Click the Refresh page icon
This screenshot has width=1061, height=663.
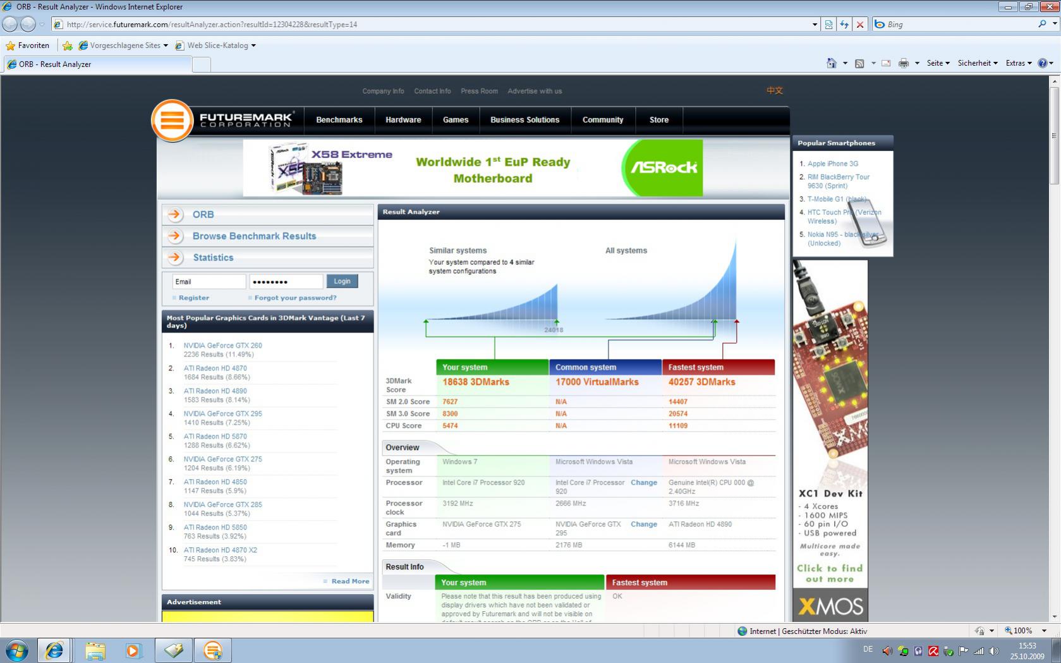point(844,25)
